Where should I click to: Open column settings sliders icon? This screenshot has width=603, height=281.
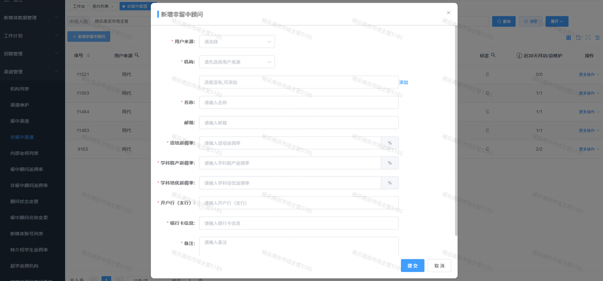coord(597,38)
